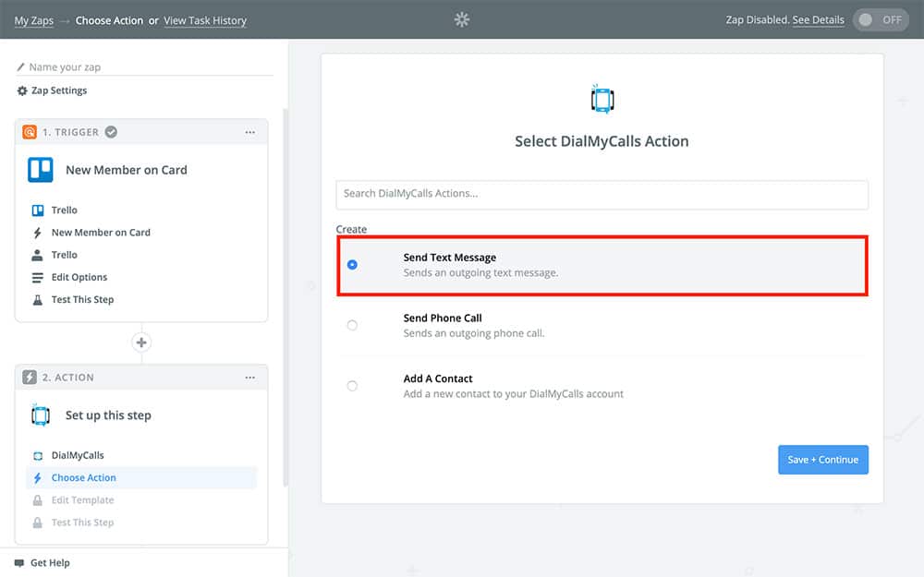Click the DialMyCalls phone icon above title
The height and width of the screenshot is (577, 924).
(x=602, y=99)
